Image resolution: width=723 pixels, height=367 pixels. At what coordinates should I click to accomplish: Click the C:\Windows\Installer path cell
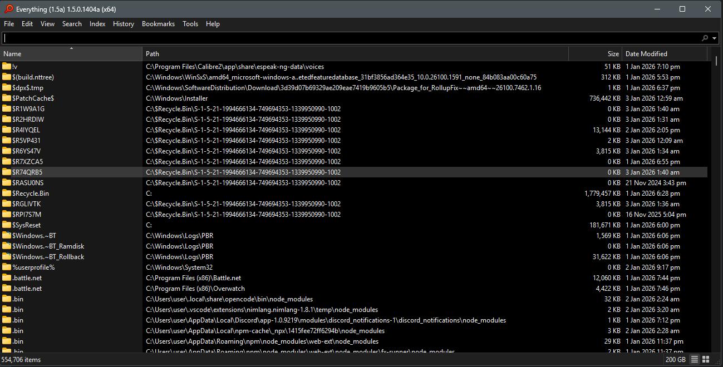(x=177, y=98)
